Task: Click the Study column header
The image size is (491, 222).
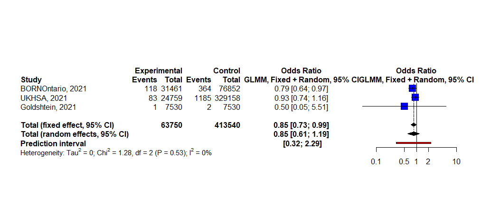Action: [31, 80]
